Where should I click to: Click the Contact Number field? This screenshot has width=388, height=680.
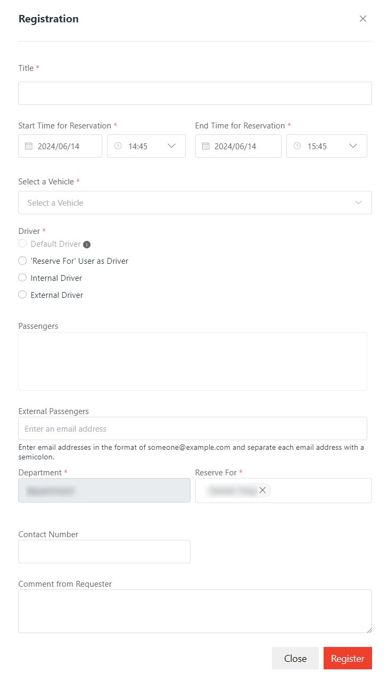coord(104,552)
